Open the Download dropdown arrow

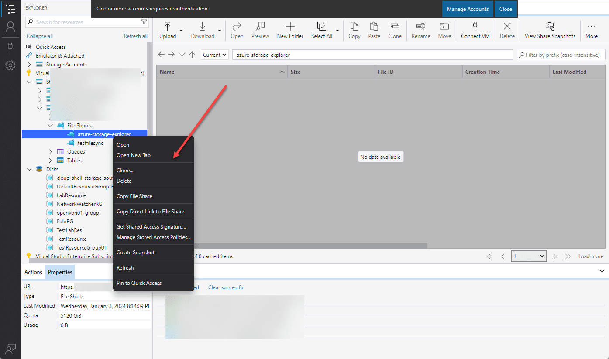(x=220, y=31)
